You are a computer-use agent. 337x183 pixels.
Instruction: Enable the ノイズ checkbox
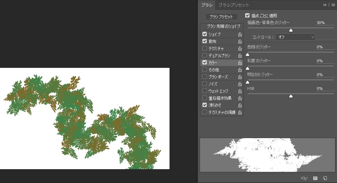pos(205,84)
